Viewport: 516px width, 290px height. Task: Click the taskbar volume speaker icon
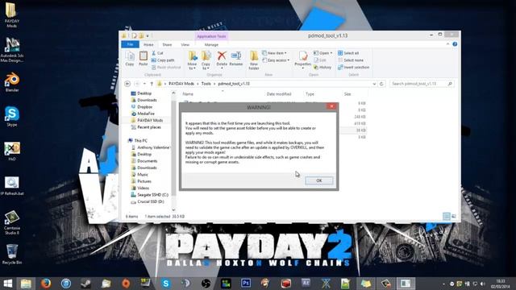tap(482, 284)
